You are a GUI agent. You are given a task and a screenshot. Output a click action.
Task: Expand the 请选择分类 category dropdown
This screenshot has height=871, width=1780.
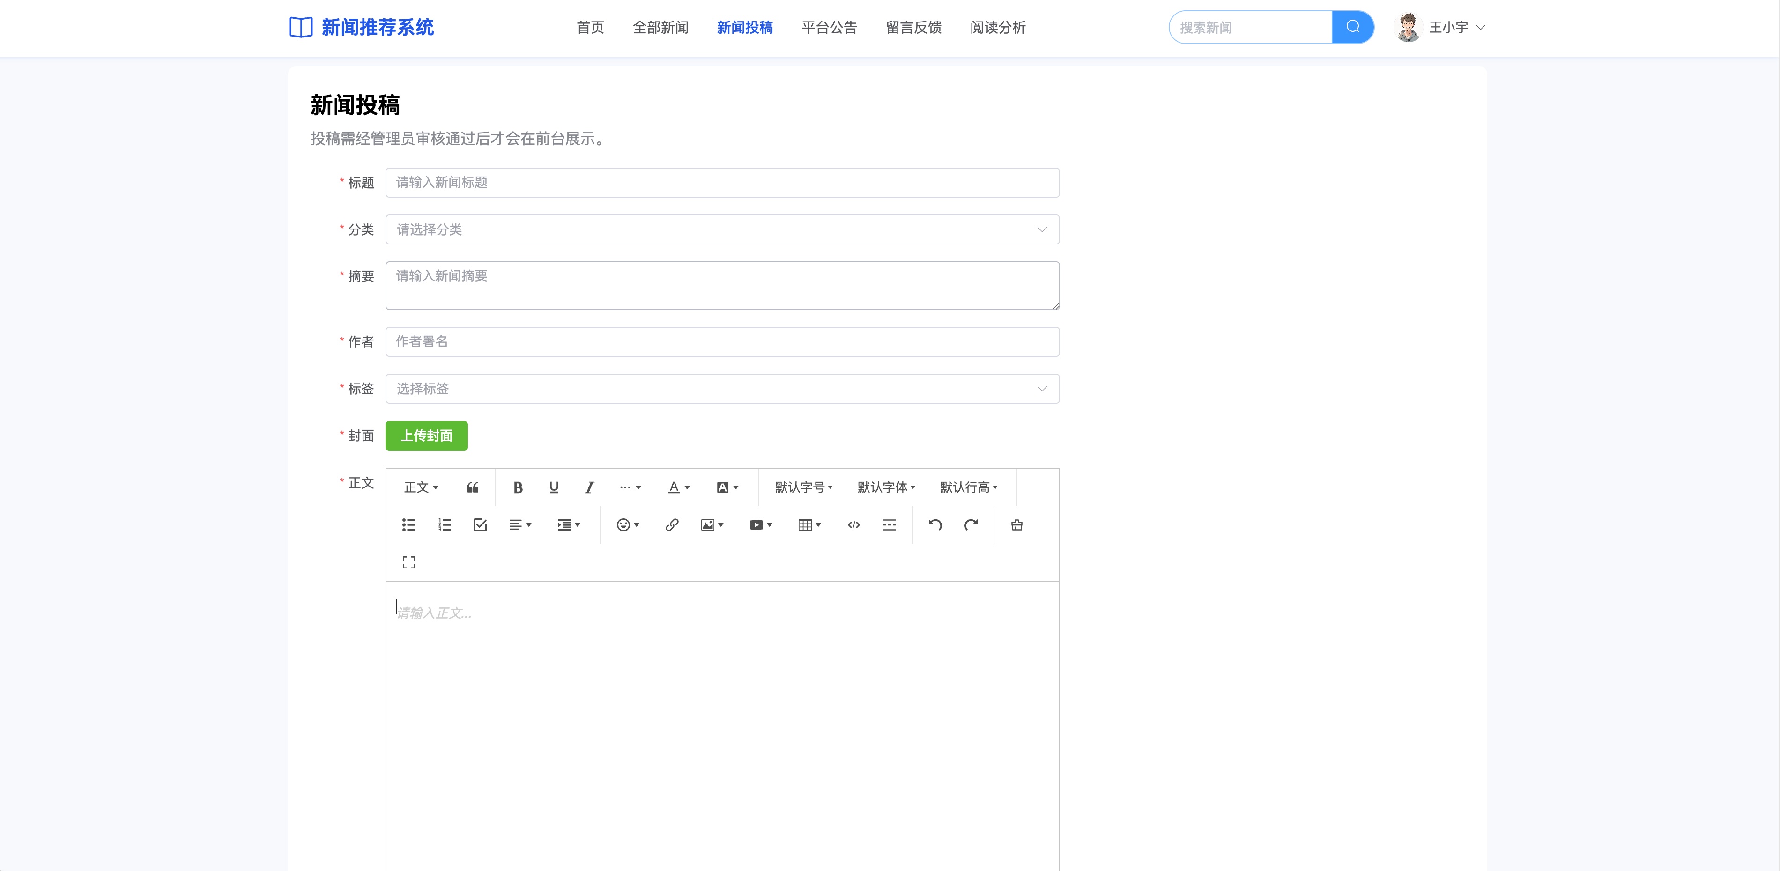point(722,229)
